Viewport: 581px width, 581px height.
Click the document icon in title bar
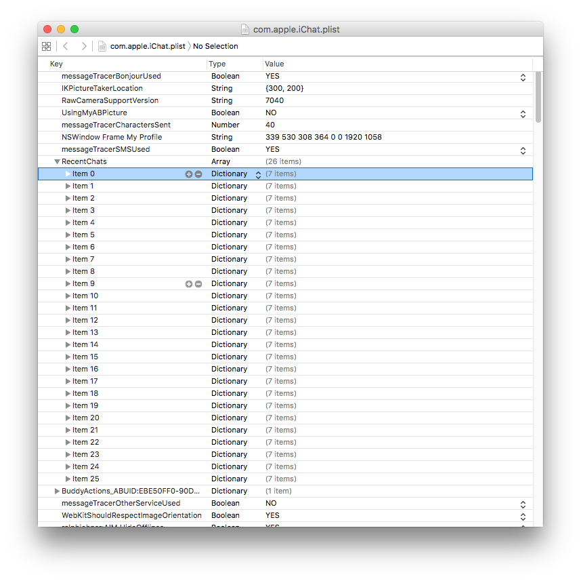[245, 29]
